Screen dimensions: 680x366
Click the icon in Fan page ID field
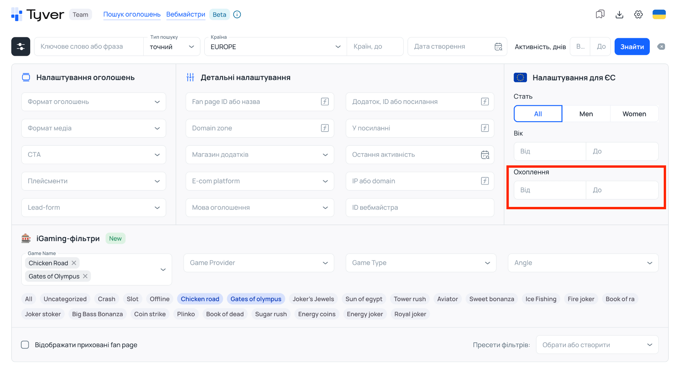[325, 102]
